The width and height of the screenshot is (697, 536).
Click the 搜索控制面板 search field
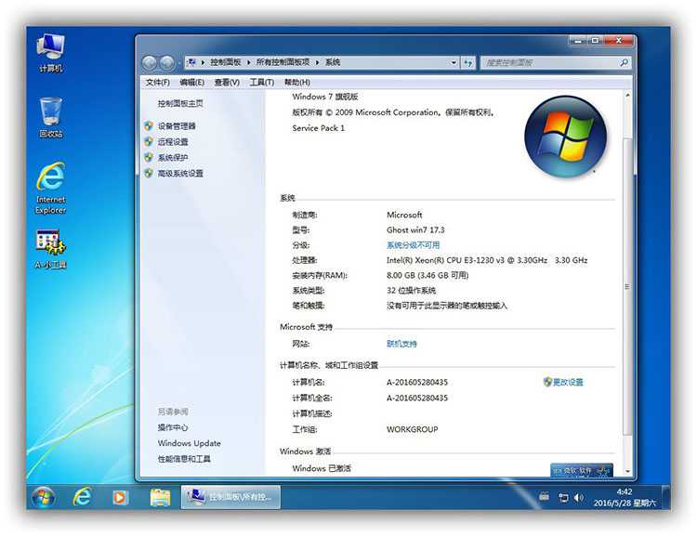550,62
